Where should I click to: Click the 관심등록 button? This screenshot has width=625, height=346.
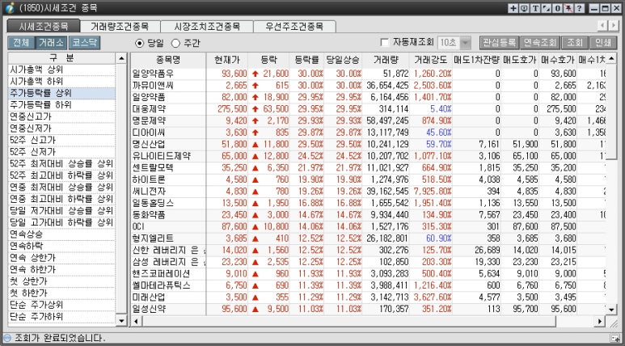(x=499, y=43)
